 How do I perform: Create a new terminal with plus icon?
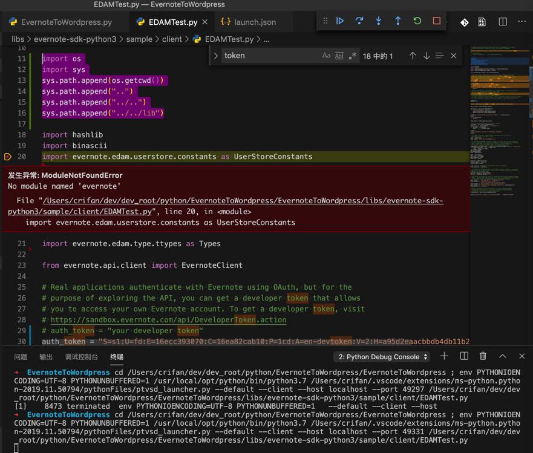[x=444, y=356]
